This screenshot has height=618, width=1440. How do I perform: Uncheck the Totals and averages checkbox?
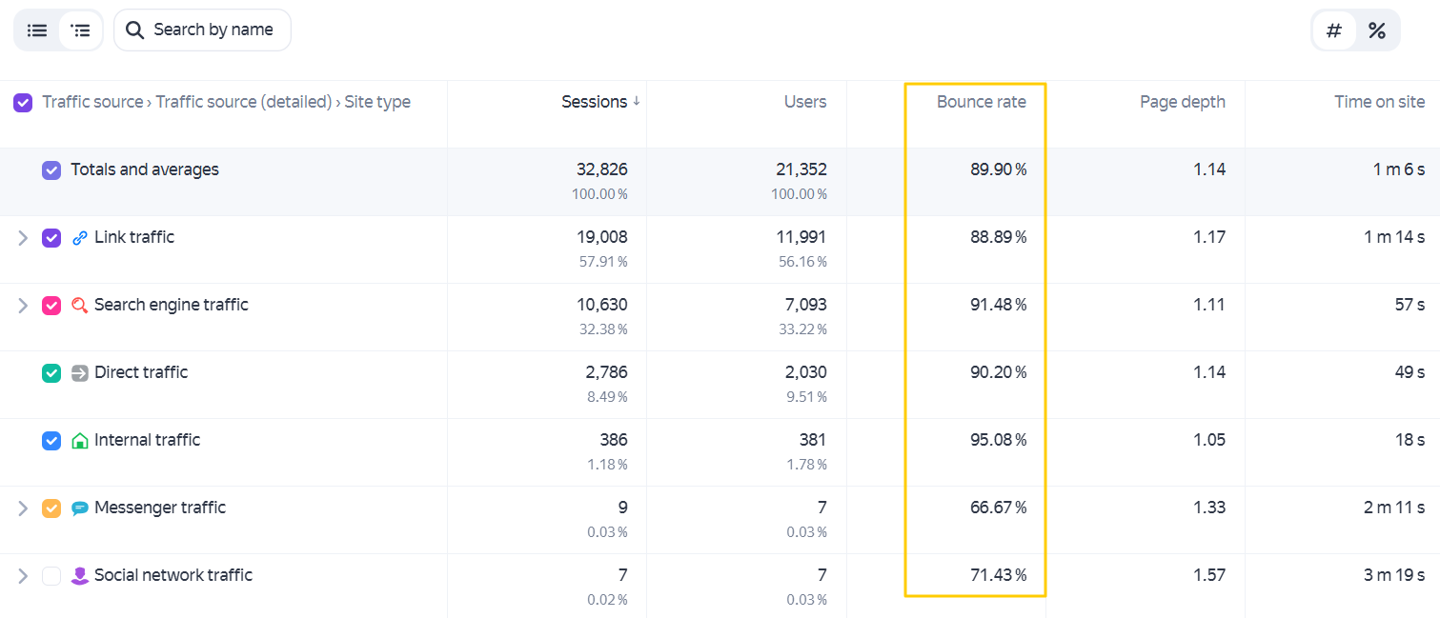click(x=51, y=170)
